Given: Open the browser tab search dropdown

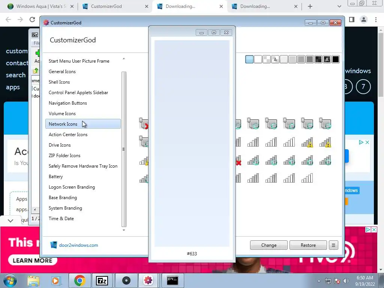Looking at the screenshot, I should 339,6.
